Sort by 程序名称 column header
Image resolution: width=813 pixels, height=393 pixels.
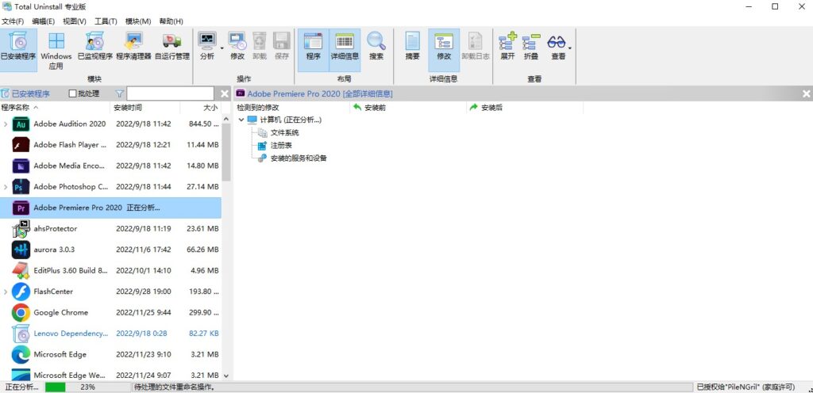[56, 108]
